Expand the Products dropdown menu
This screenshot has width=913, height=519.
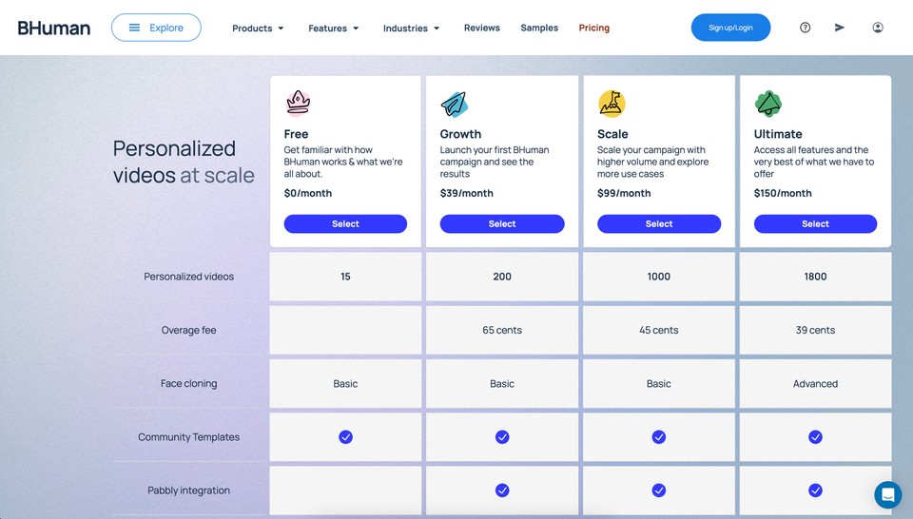point(258,28)
